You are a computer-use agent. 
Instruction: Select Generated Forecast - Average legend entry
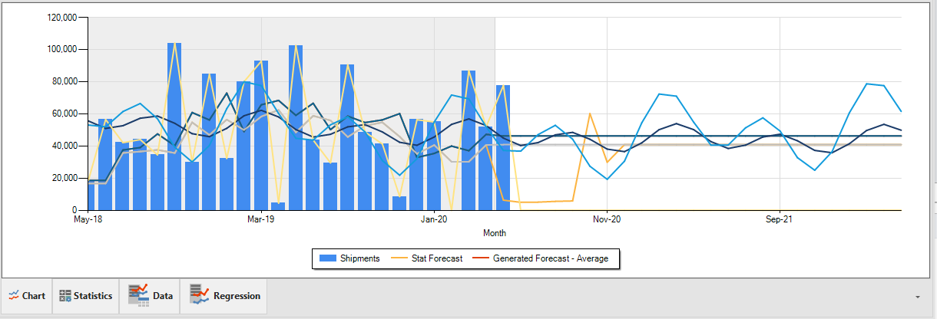point(541,258)
